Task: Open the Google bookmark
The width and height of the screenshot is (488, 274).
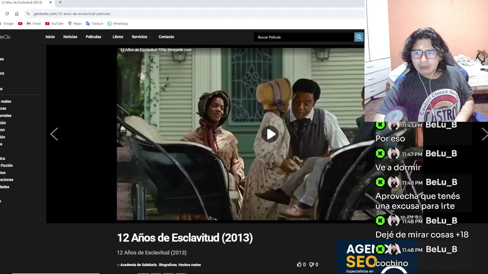Action: (x=7, y=24)
